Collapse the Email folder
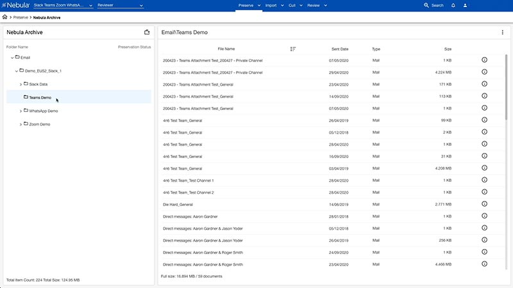 [12, 58]
